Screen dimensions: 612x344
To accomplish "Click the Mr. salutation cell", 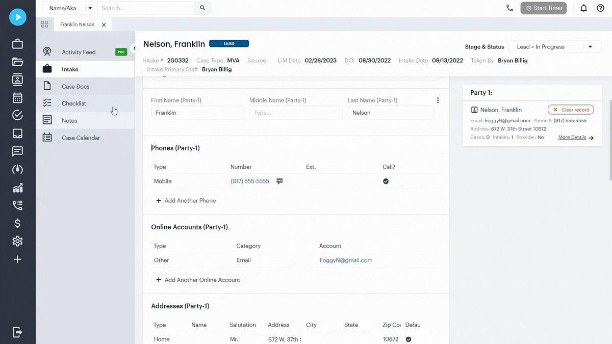I will 235,339.
